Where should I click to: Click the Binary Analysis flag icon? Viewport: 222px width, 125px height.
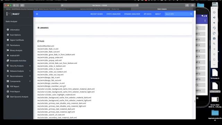pos(8,50)
